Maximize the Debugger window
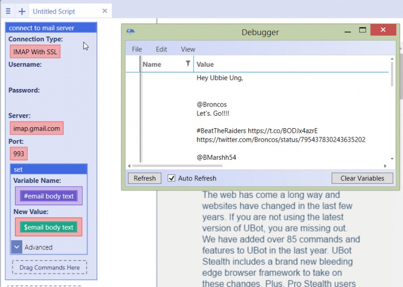The width and height of the screenshot is (403, 287). 362,30
